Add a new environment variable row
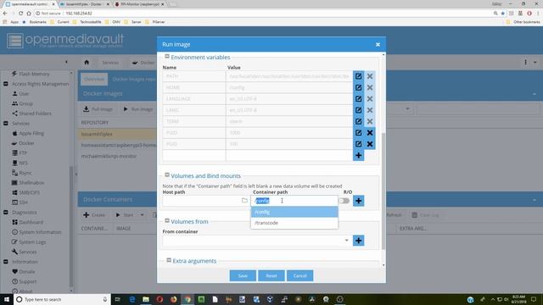The image size is (543, 305). click(358, 155)
